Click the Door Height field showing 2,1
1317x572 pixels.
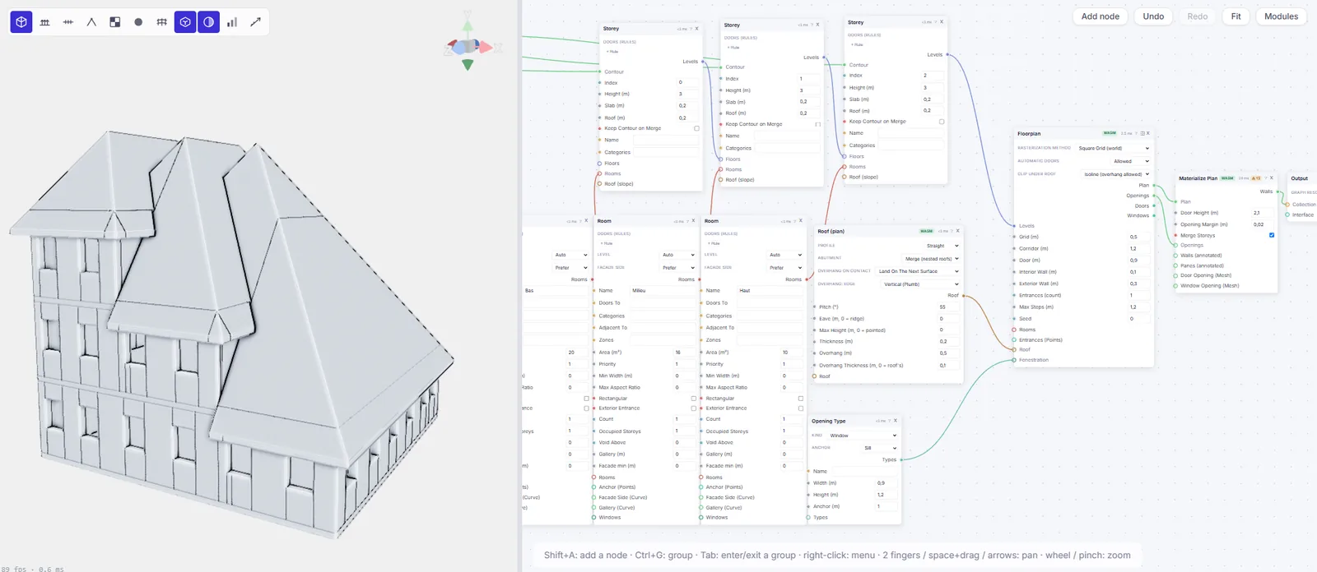[x=1263, y=213]
